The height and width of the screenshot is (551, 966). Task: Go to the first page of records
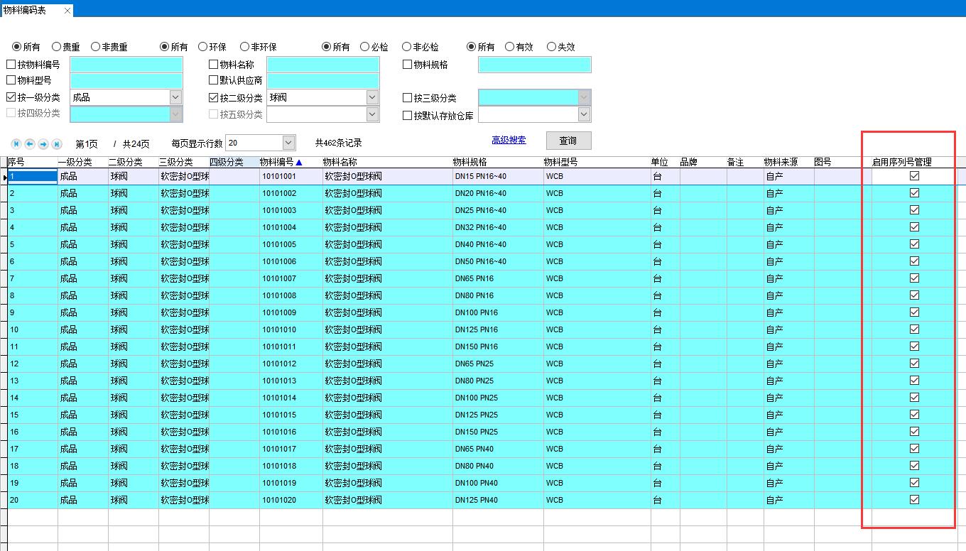pyautogui.click(x=16, y=144)
